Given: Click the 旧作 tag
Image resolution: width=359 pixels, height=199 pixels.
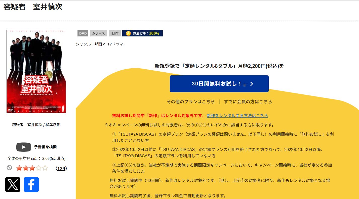Looking at the screenshot, I should (115, 33).
